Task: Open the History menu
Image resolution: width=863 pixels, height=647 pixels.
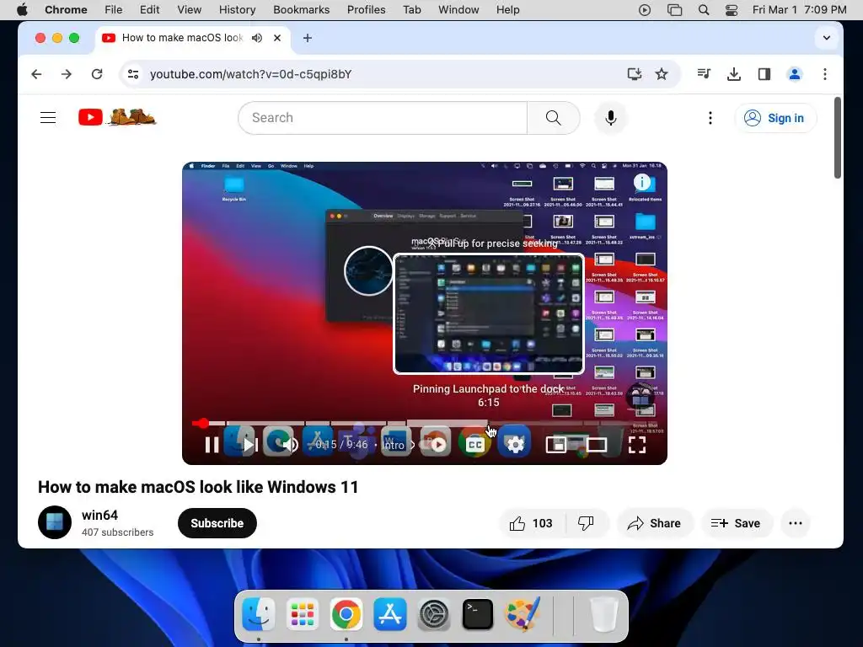Action: [x=237, y=9]
